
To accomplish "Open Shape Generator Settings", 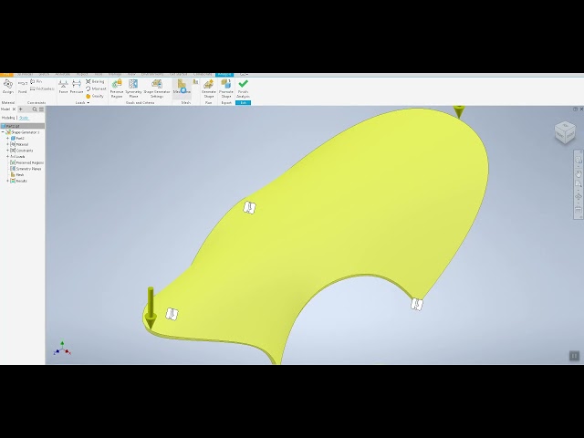I will click(157, 89).
